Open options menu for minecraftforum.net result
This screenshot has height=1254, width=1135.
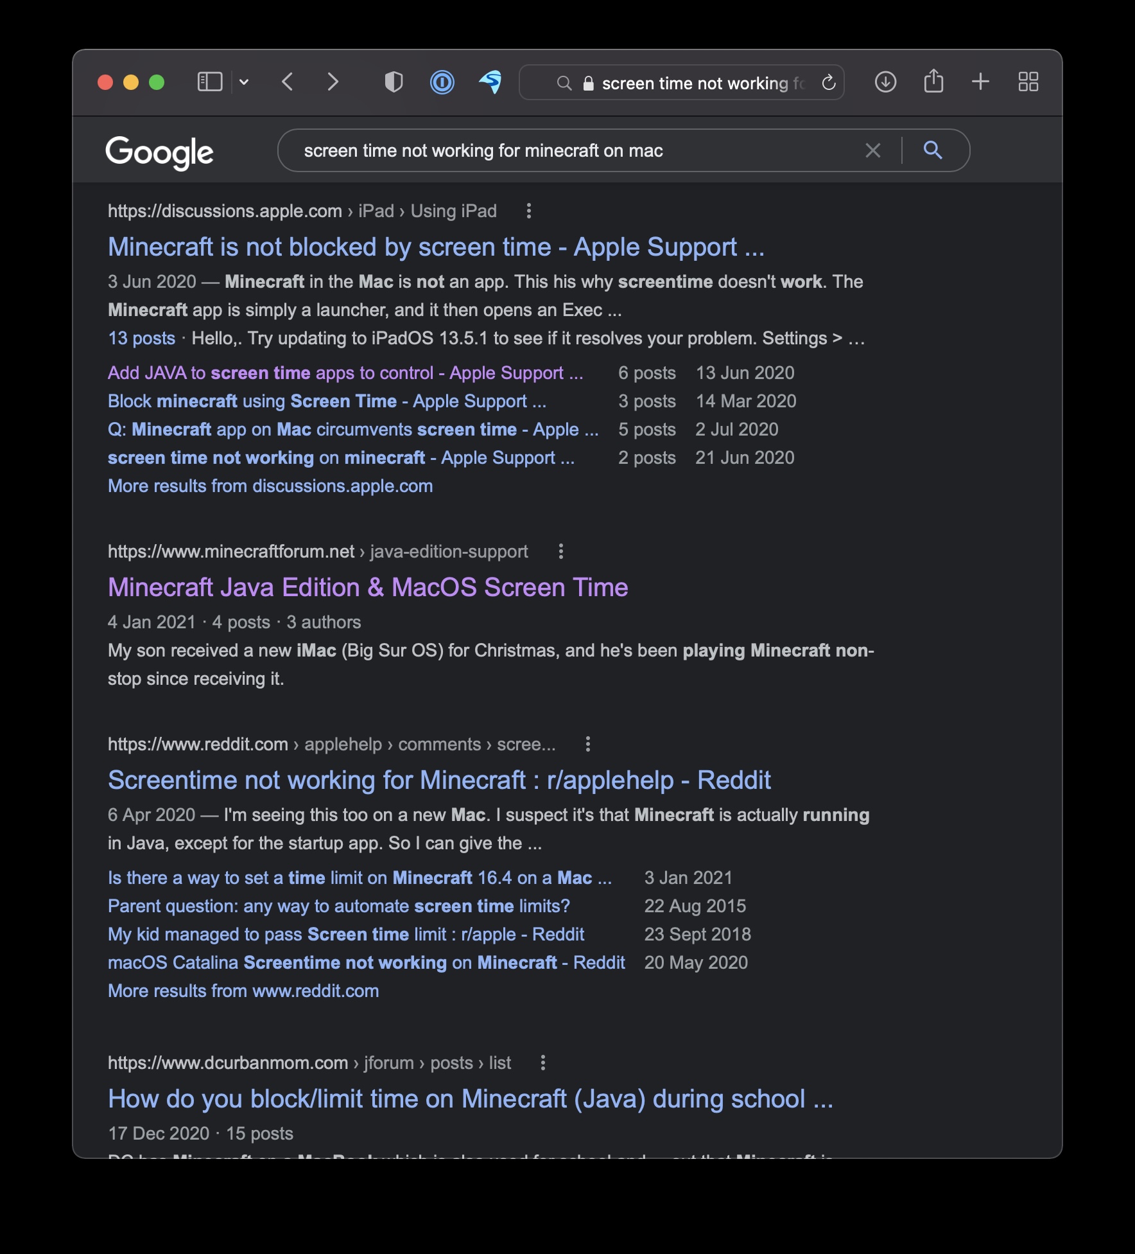(561, 551)
